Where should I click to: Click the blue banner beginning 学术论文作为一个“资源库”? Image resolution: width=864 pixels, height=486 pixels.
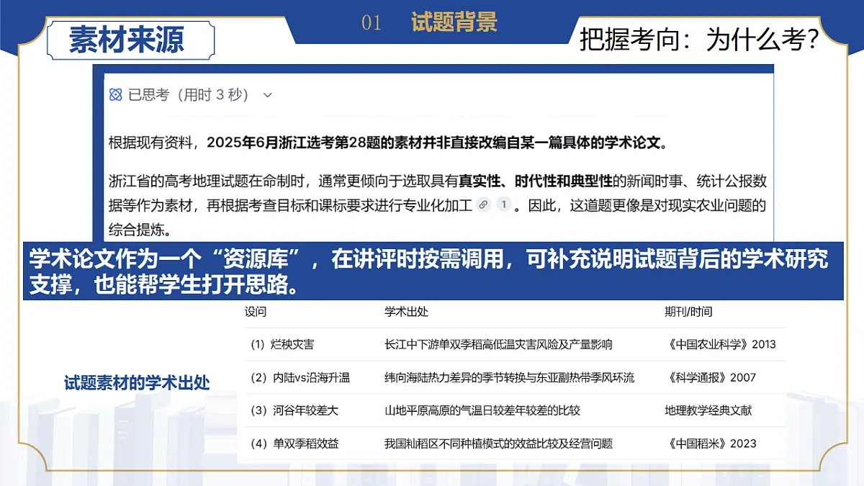(432, 271)
